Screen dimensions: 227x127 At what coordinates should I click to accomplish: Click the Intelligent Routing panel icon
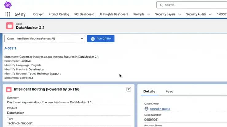pos(9,89)
